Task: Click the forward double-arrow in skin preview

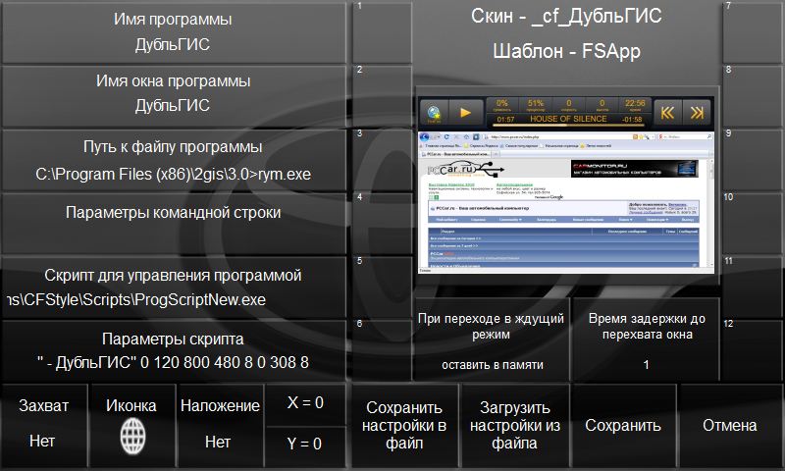Action: (x=697, y=112)
